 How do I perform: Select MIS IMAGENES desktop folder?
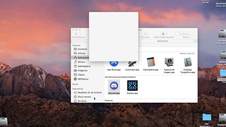[207, 117]
